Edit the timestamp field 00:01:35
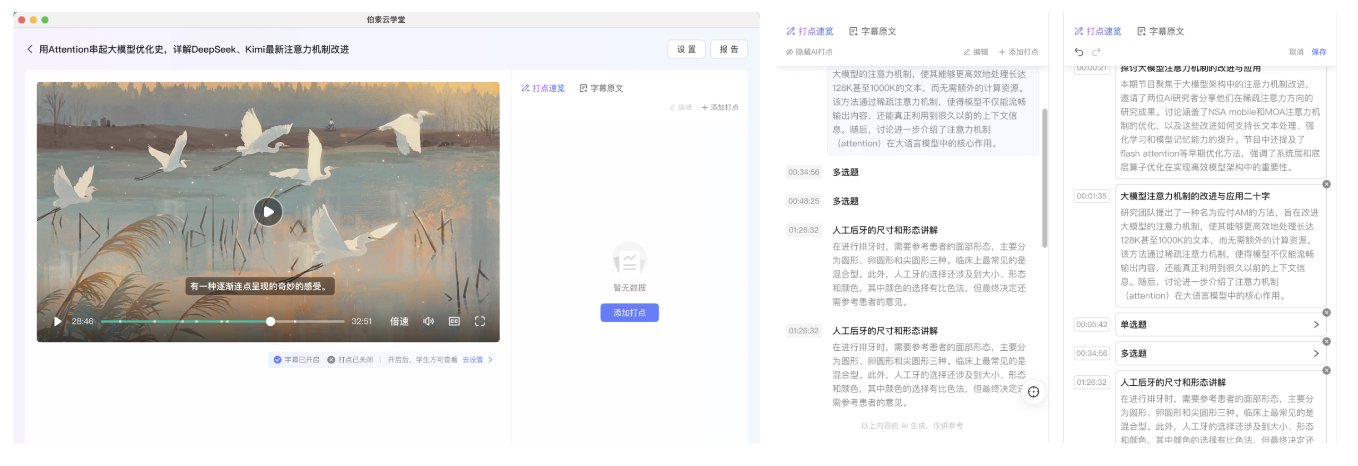Screen dimensions: 1358x466 click(1091, 196)
